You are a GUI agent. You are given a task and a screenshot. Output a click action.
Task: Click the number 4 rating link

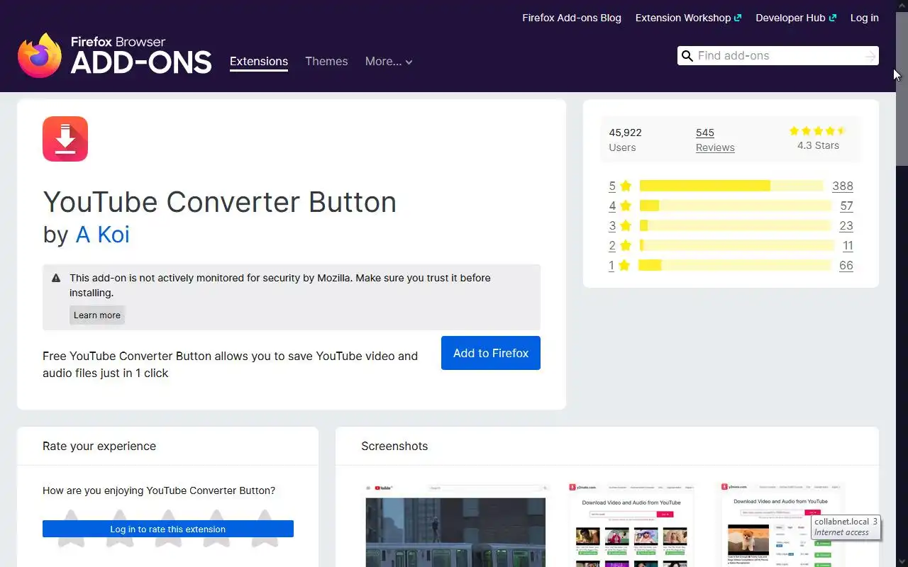pyautogui.click(x=612, y=206)
